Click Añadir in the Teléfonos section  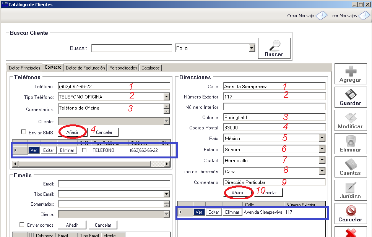72,132
